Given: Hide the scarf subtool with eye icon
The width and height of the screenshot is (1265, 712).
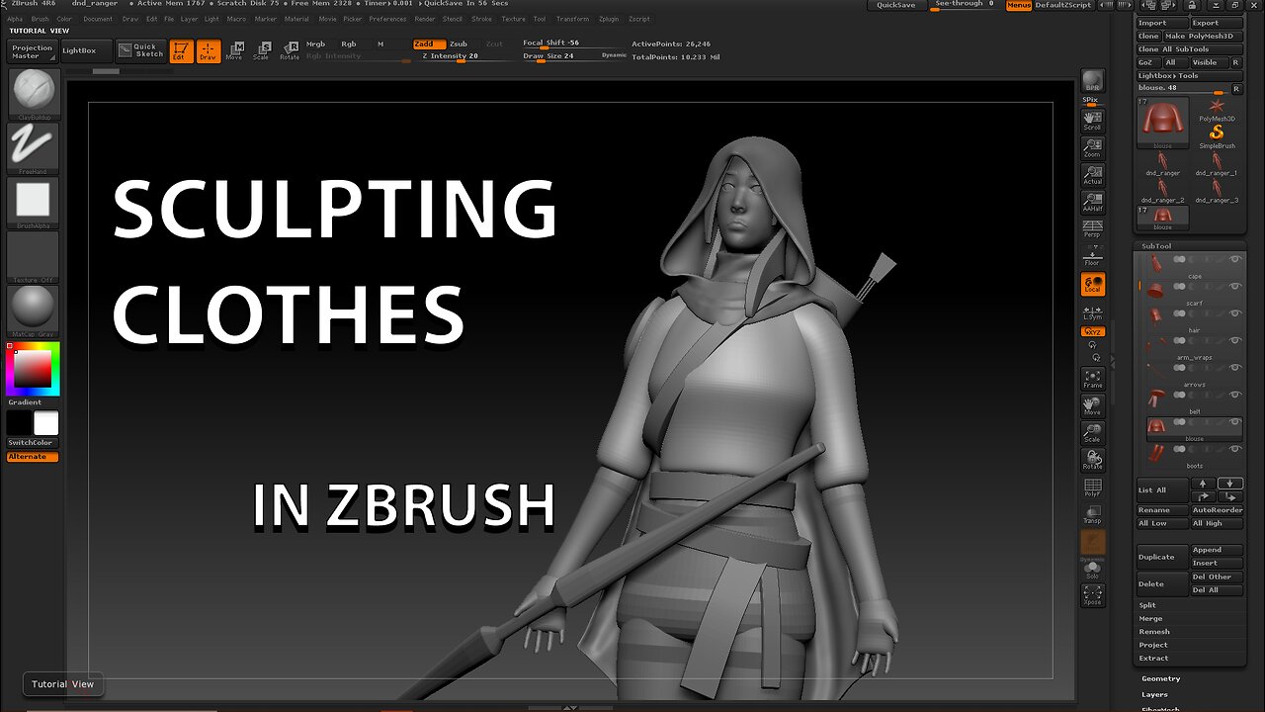Looking at the screenshot, I should (1234, 287).
